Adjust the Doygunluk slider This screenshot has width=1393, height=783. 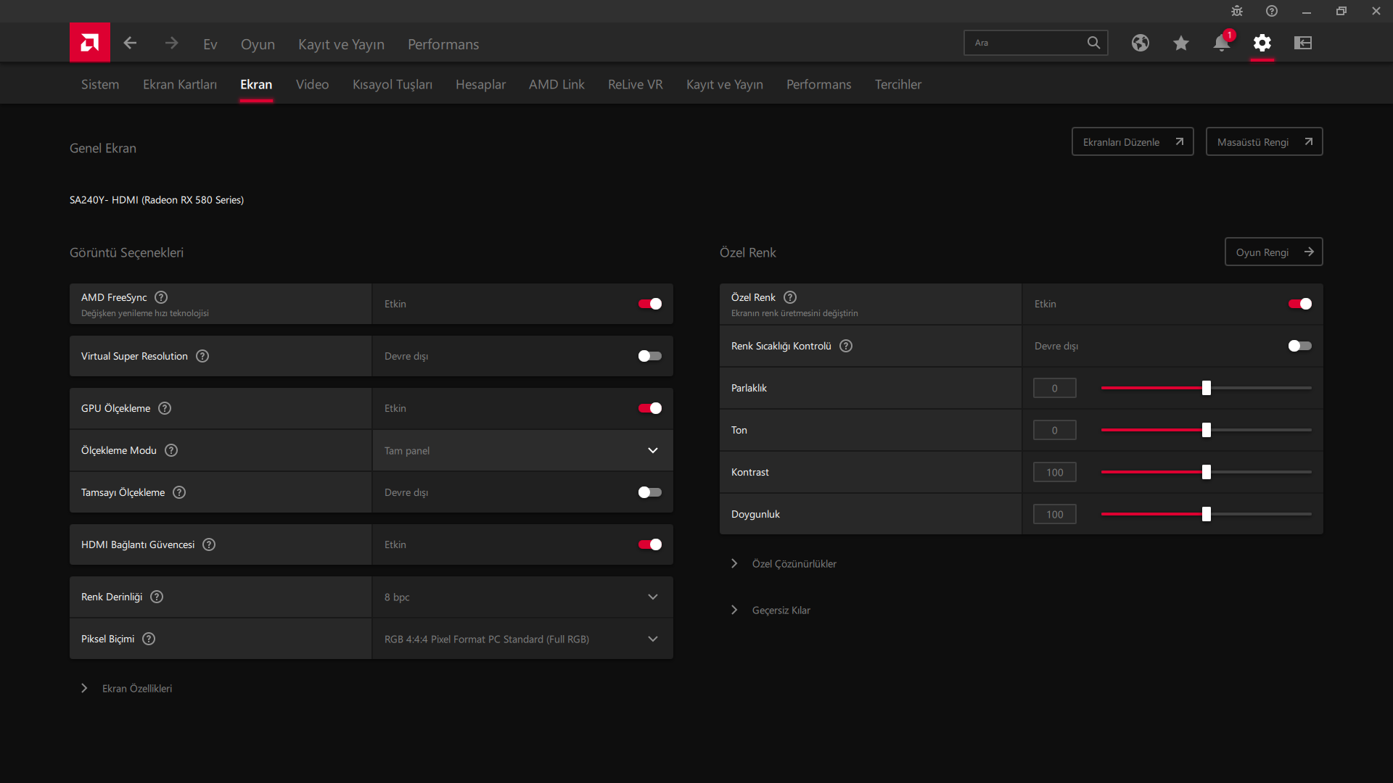point(1206,514)
